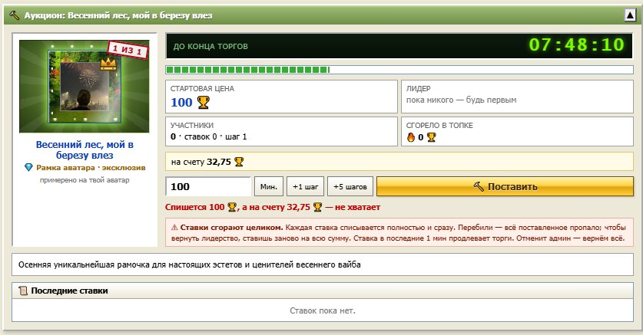Click the auction time progress bar
The height and width of the screenshot is (335, 643).
click(x=399, y=70)
